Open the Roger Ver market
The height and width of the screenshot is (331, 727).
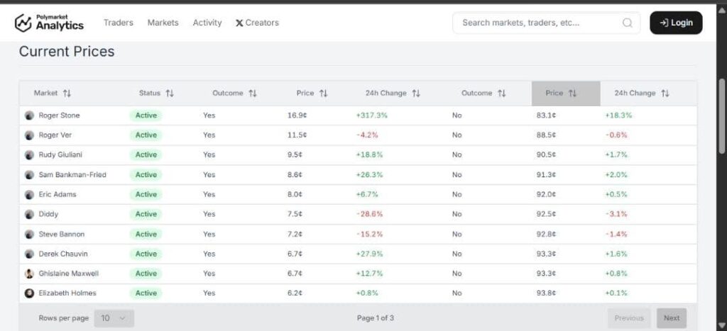click(55, 135)
